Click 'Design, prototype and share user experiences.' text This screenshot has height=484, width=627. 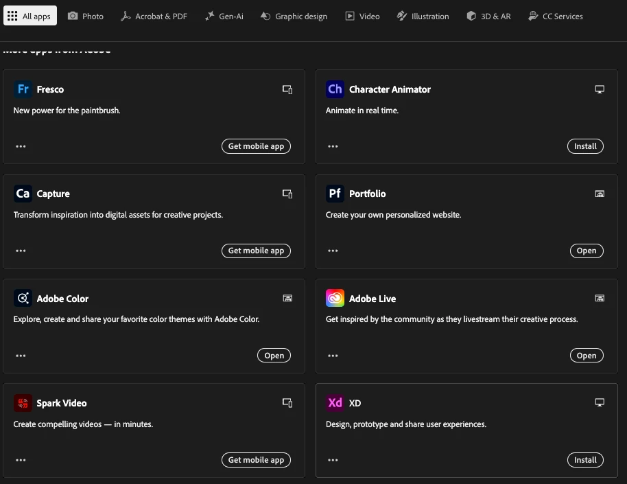pos(406,424)
